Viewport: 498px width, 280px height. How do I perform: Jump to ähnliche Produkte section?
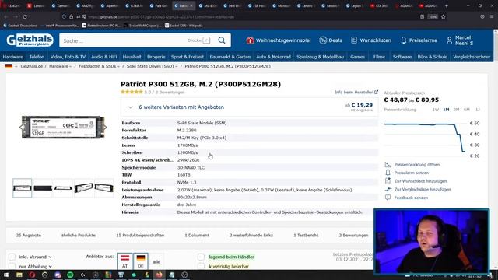pyautogui.click(x=79, y=235)
